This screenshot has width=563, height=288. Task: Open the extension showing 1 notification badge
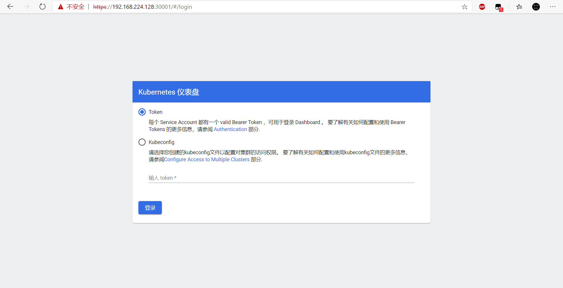(x=498, y=7)
